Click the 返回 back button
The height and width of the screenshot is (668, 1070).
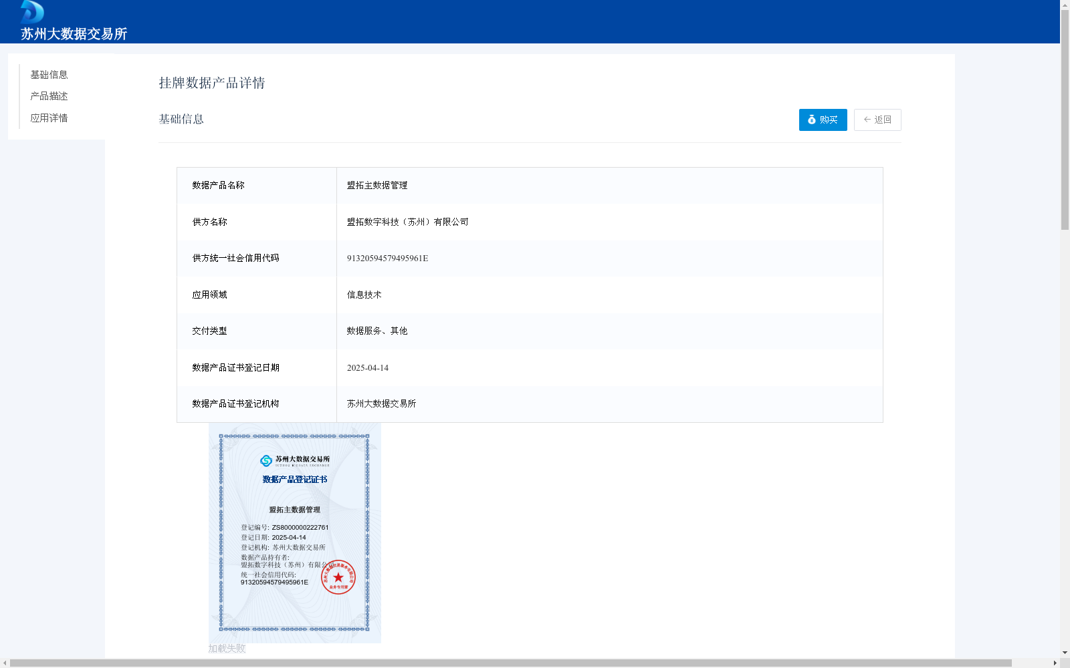877,120
